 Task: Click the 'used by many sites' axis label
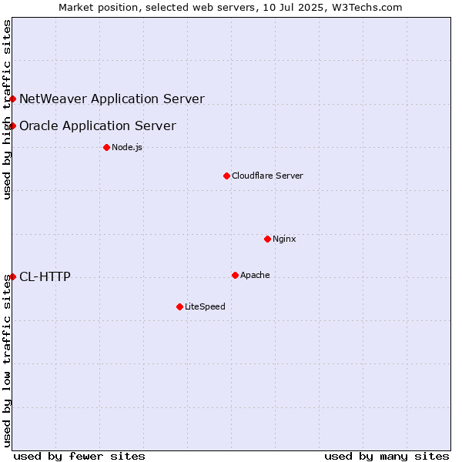387,457
